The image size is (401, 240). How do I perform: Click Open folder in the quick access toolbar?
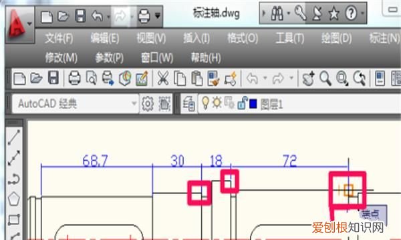click(63, 16)
